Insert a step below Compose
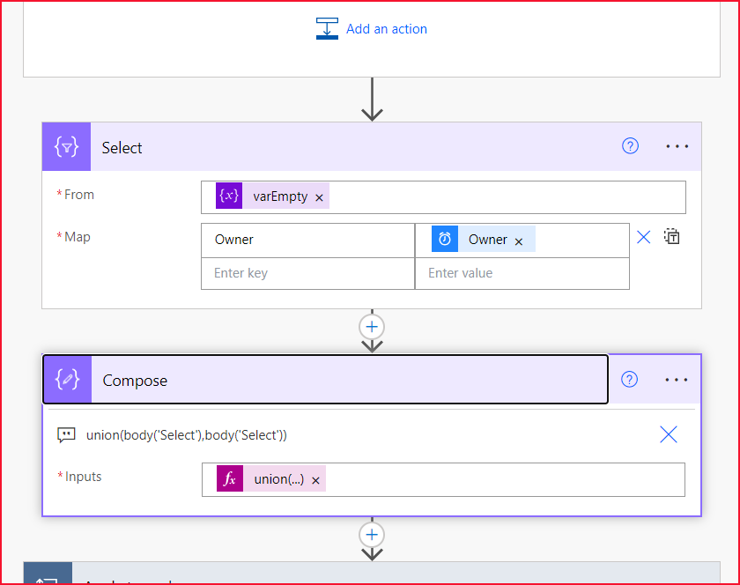This screenshot has width=740, height=585. pyautogui.click(x=372, y=535)
